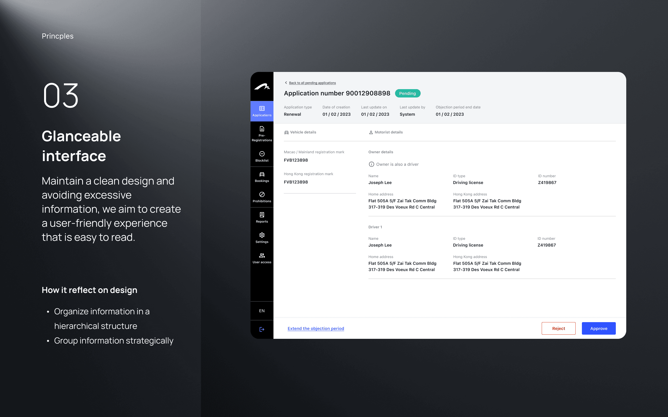Click Extend the objection period link
The height and width of the screenshot is (417, 668).
pyautogui.click(x=315, y=328)
